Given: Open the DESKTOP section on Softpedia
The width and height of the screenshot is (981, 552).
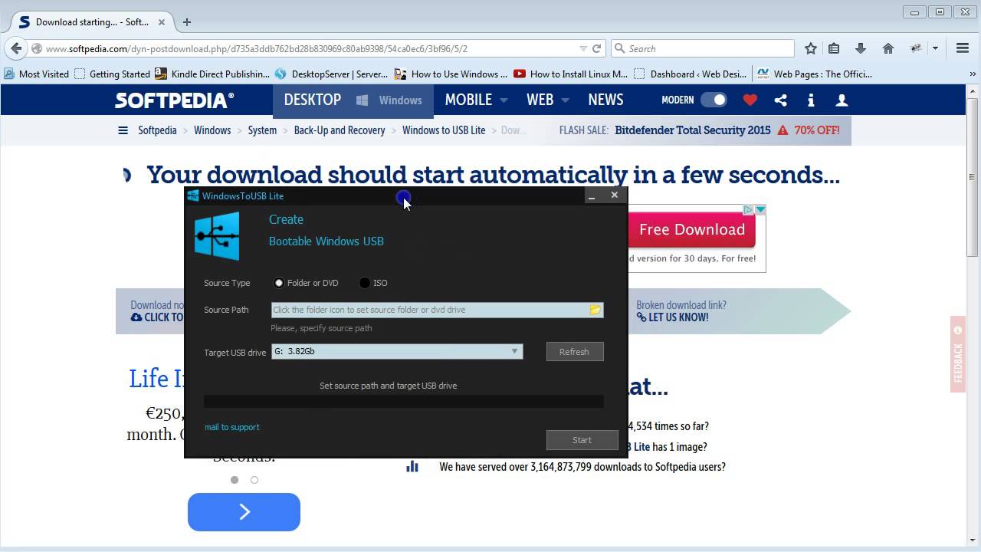Looking at the screenshot, I should 313,100.
